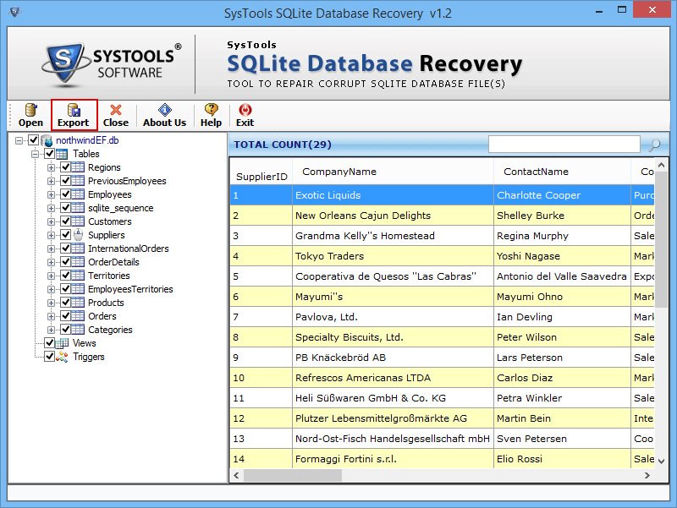
Task: Click the Exit icon
Action: click(x=245, y=115)
